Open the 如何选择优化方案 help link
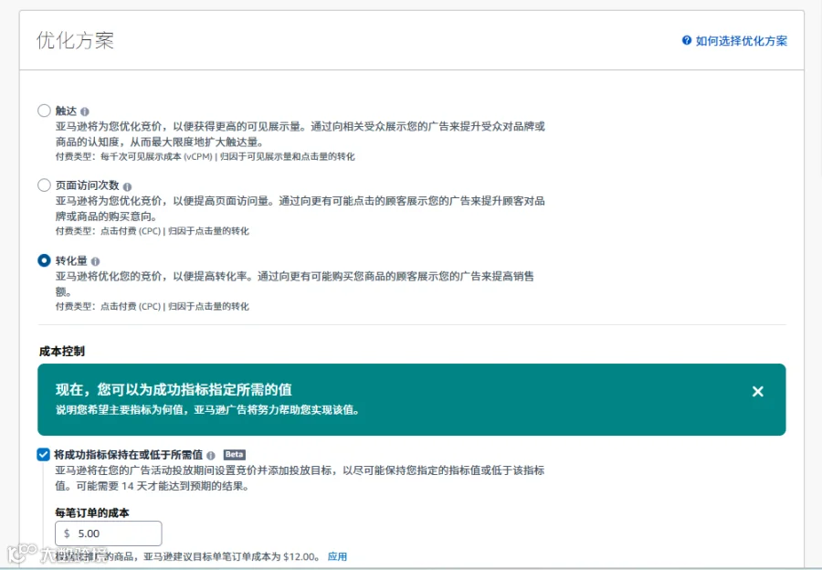Screen dimensions: 822x570 click(742, 41)
